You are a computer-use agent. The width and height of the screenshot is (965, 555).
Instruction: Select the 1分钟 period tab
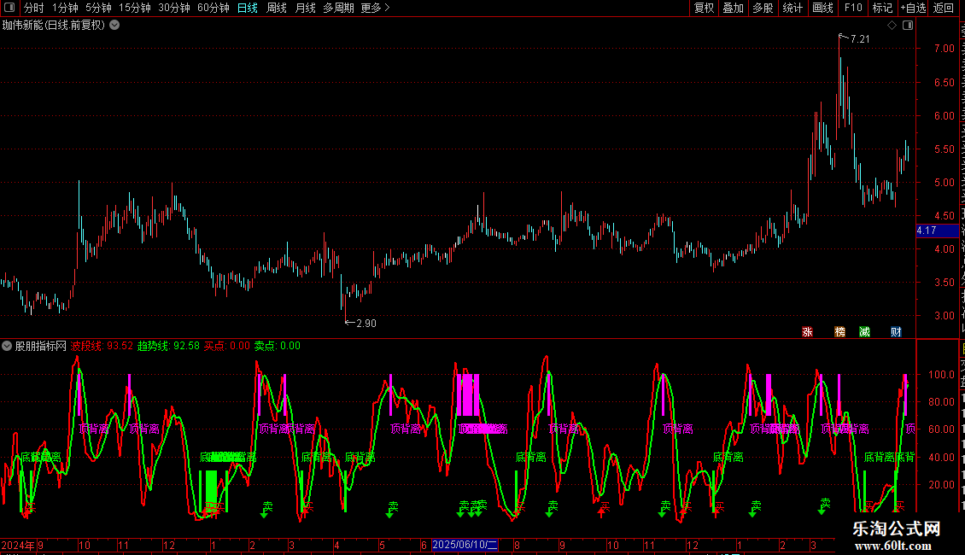65,8
